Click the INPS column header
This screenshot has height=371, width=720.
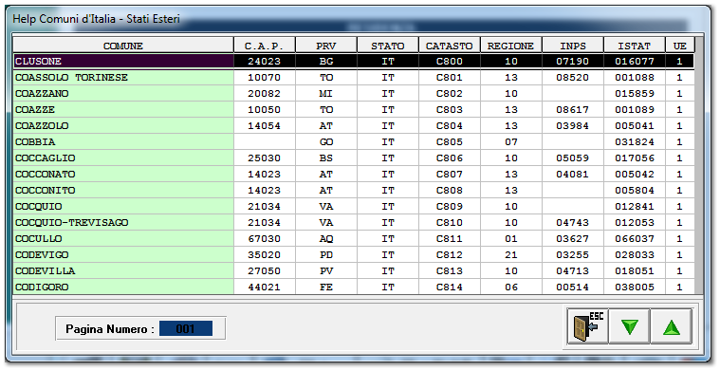[573, 46]
